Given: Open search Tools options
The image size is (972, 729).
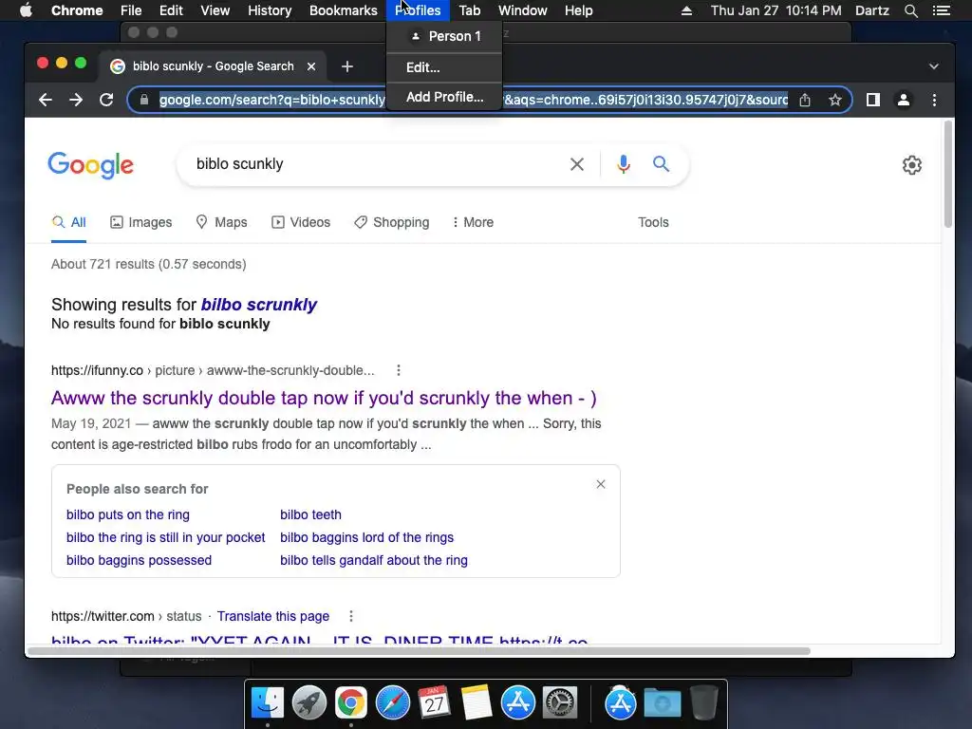Looking at the screenshot, I should [x=653, y=222].
